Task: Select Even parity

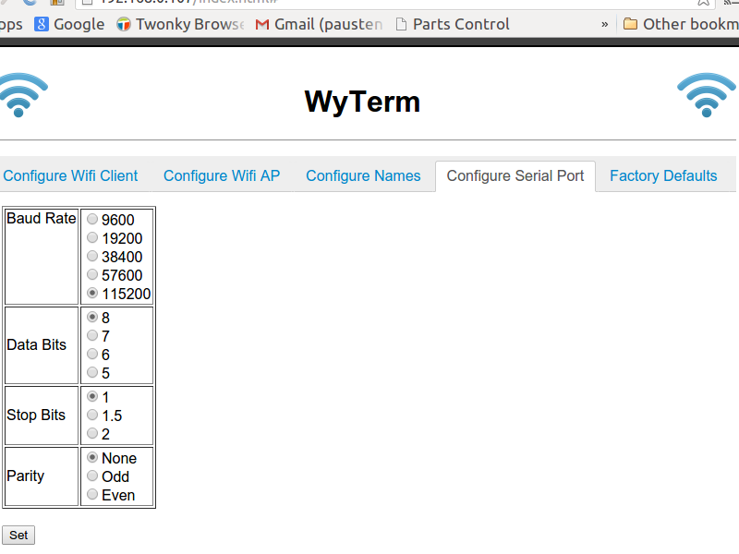Action: 92,495
